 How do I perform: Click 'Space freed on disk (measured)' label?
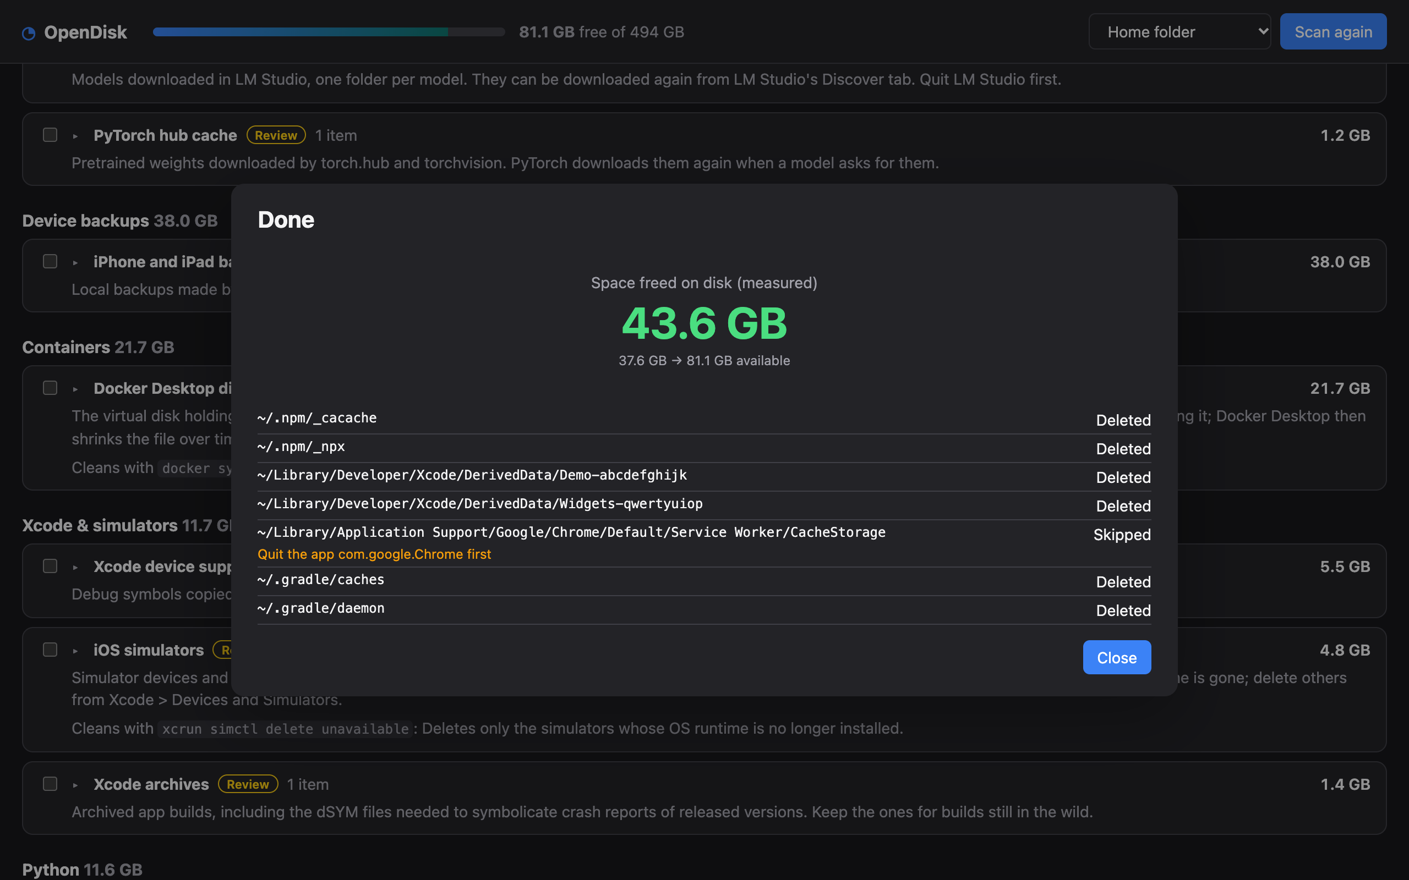coord(704,283)
